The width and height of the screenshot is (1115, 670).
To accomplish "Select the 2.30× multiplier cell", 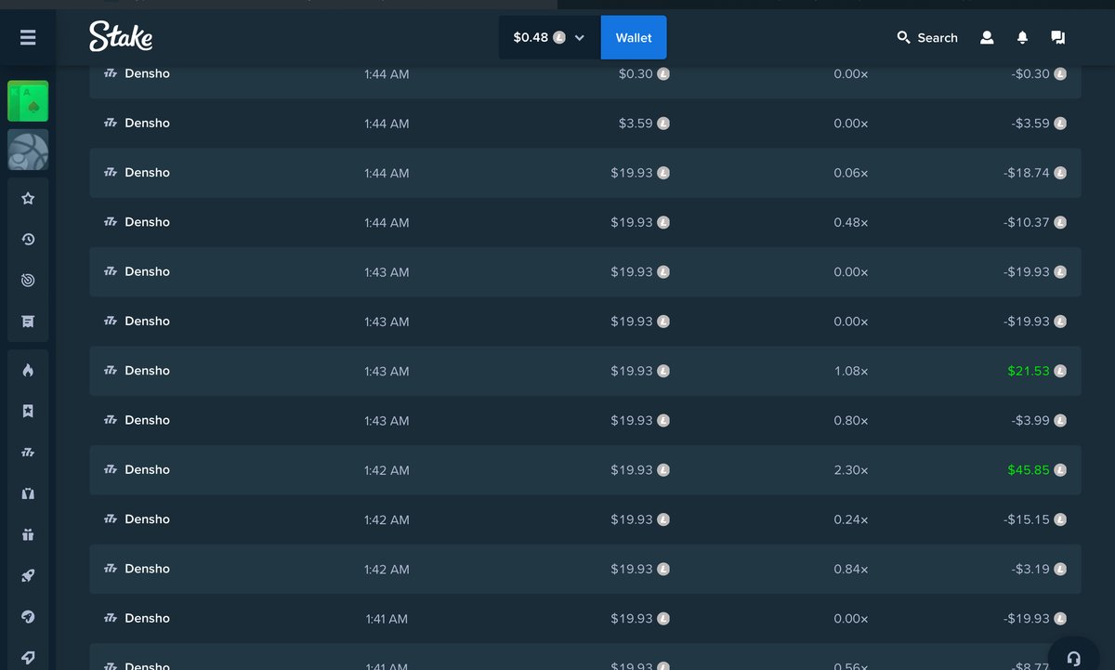I will (x=851, y=470).
